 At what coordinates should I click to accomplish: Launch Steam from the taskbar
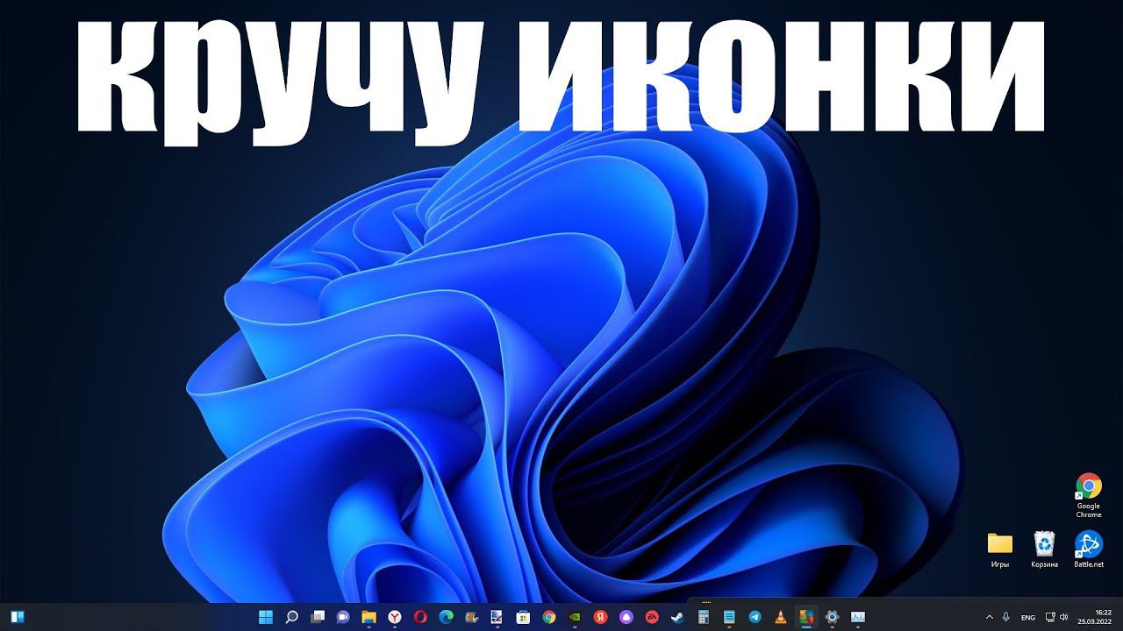tap(677, 617)
